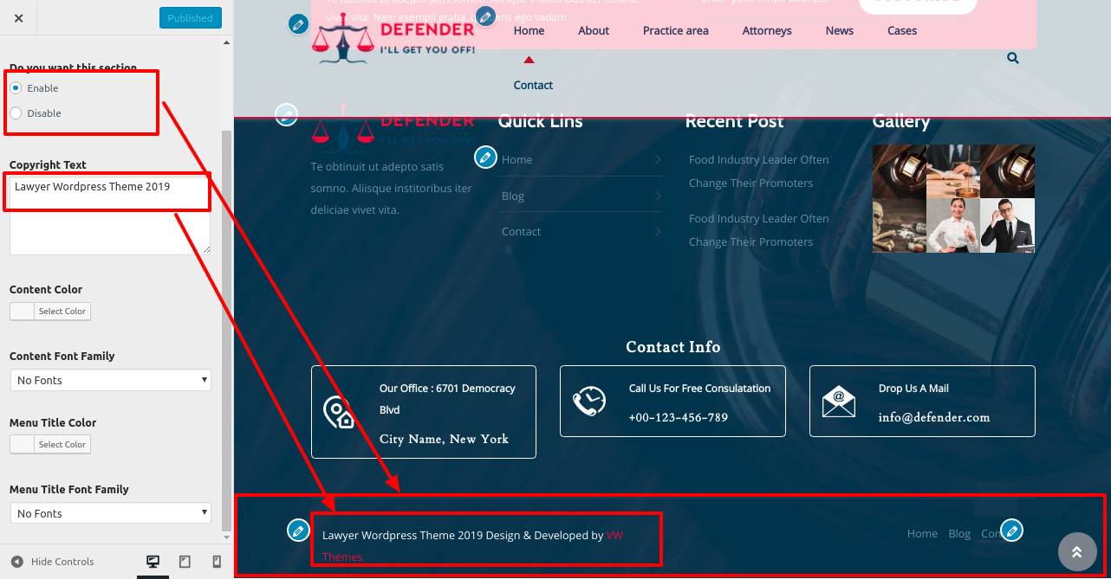Open the Blog link in Quick Links
Viewport: 1111px width, 579px height.
click(513, 196)
